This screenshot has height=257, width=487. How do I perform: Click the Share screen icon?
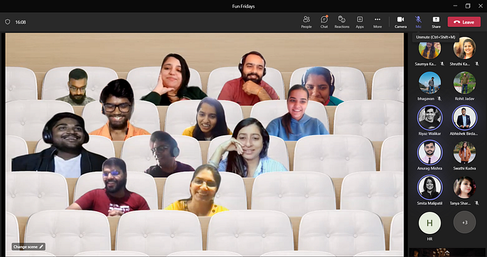tap(436, 19)
